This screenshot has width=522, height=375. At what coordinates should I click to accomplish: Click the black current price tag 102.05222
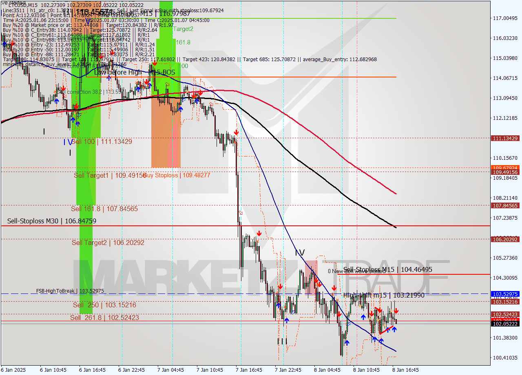click(506, 324)
